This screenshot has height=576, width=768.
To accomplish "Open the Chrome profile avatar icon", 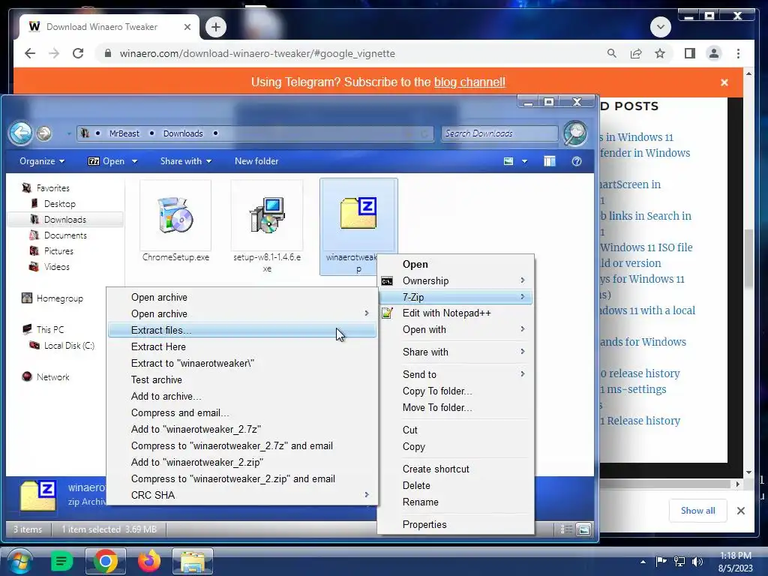I will 714,53.
